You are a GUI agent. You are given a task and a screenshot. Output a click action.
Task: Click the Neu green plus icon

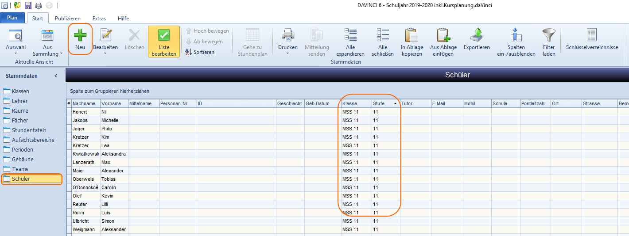coord(80,35)
